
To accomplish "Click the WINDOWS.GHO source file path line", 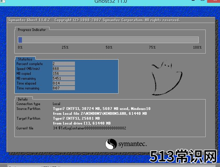I will (x=100, y=113).
